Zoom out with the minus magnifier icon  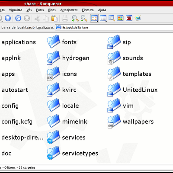tap(84, 19)
